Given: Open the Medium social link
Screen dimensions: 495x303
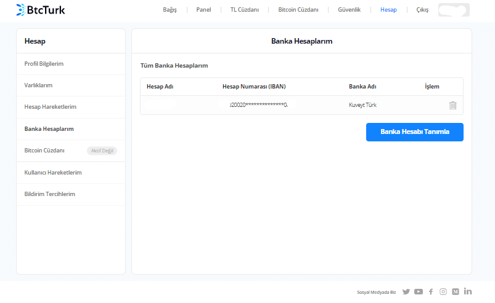Looking at the screenshot, I should coord(456,291).
